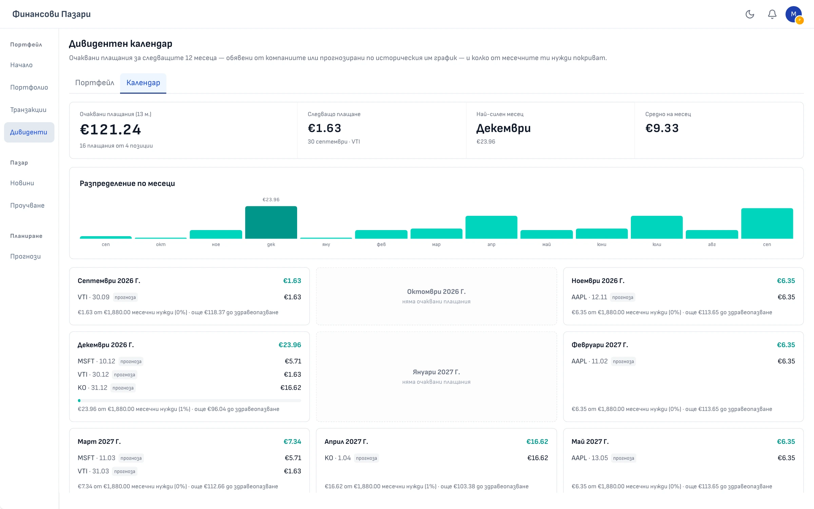This screenshot has height=509, width=814.
Task: Click Април 2027 г. total €16.62
Action: coord(537,441)
